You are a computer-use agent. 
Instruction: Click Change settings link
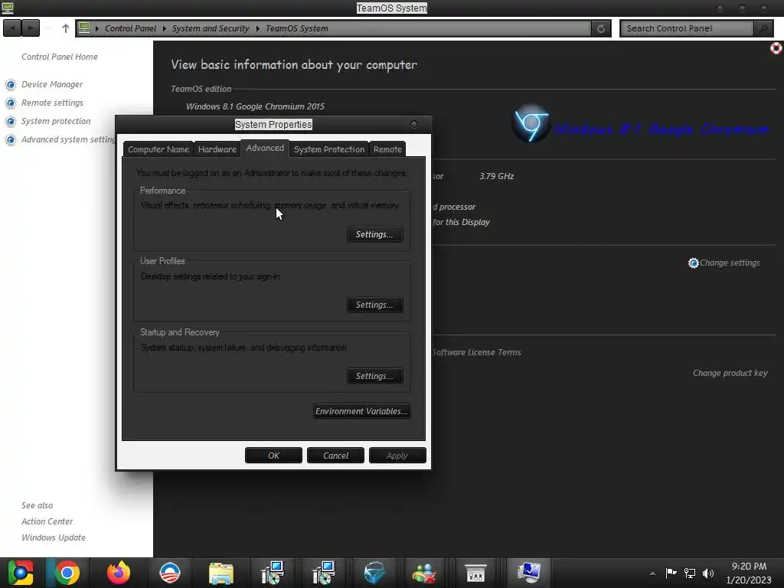[x=730, y=263]
